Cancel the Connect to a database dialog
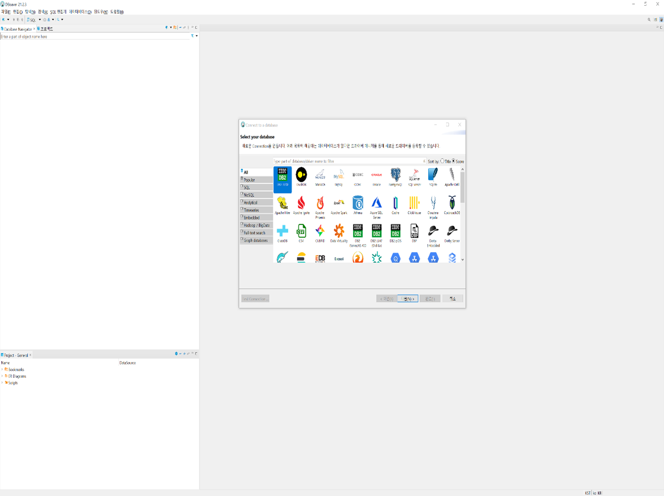664x496 pixels. (452, 299)
